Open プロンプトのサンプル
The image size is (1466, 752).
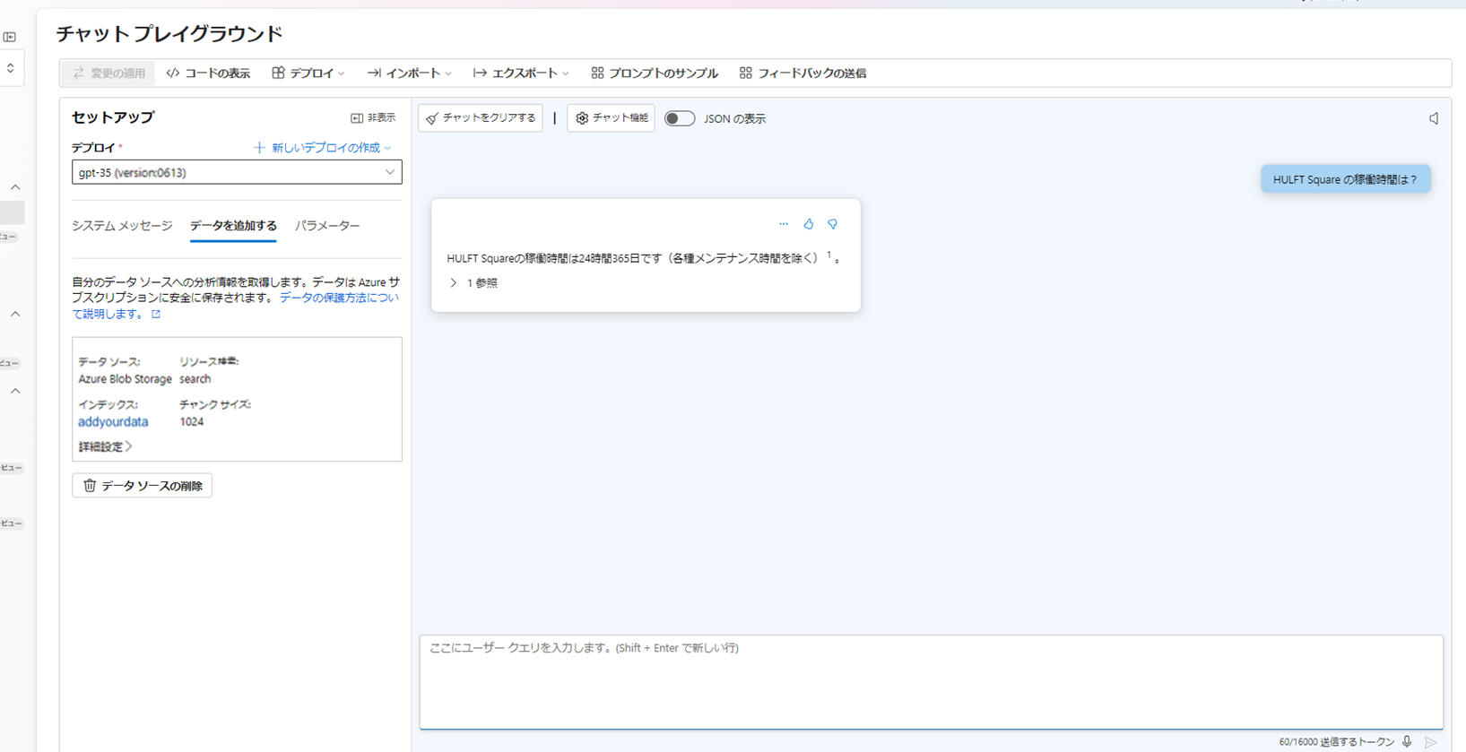pyautogui.click(x=655, y=73)
